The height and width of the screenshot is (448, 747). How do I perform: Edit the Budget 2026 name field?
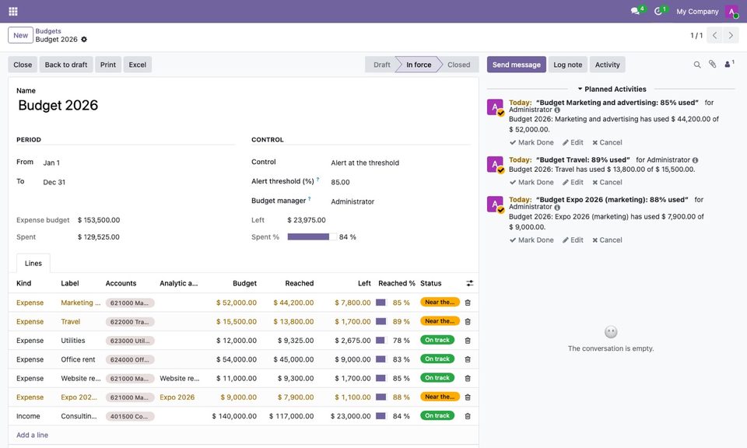(244, 105)
